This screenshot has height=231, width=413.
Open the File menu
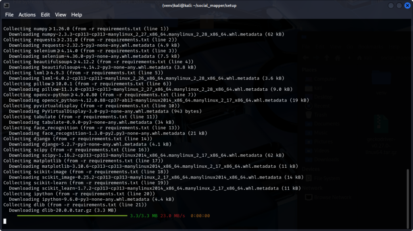pos(9,15)
